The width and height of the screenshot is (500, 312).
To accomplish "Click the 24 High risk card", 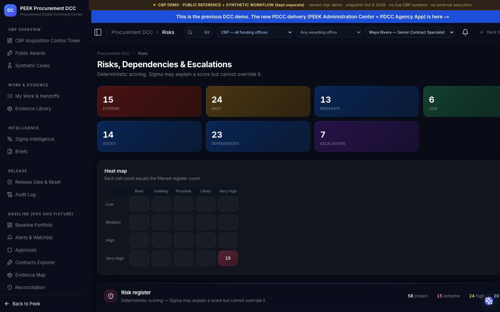I will point(258,101).
